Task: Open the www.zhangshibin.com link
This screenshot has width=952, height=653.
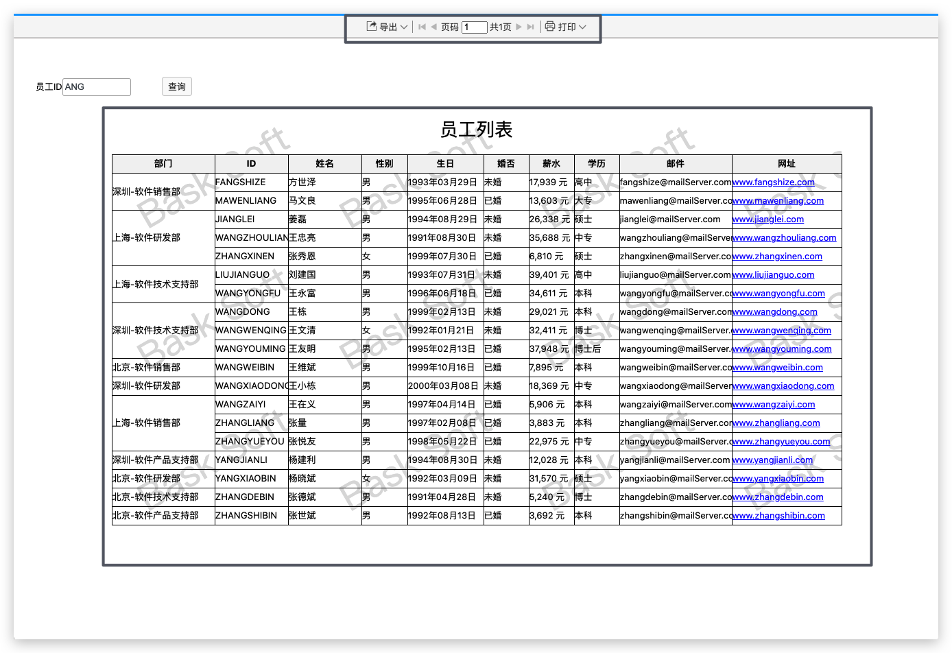Action: 778,516
